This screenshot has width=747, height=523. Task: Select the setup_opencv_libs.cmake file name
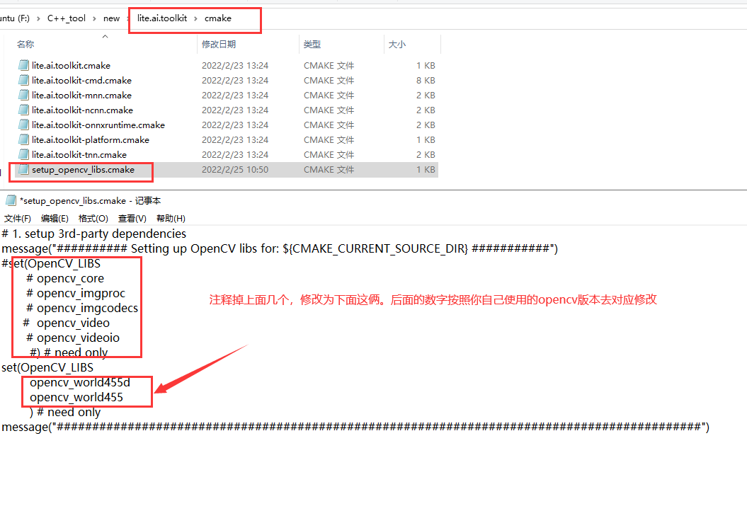(x=83, y=169)
